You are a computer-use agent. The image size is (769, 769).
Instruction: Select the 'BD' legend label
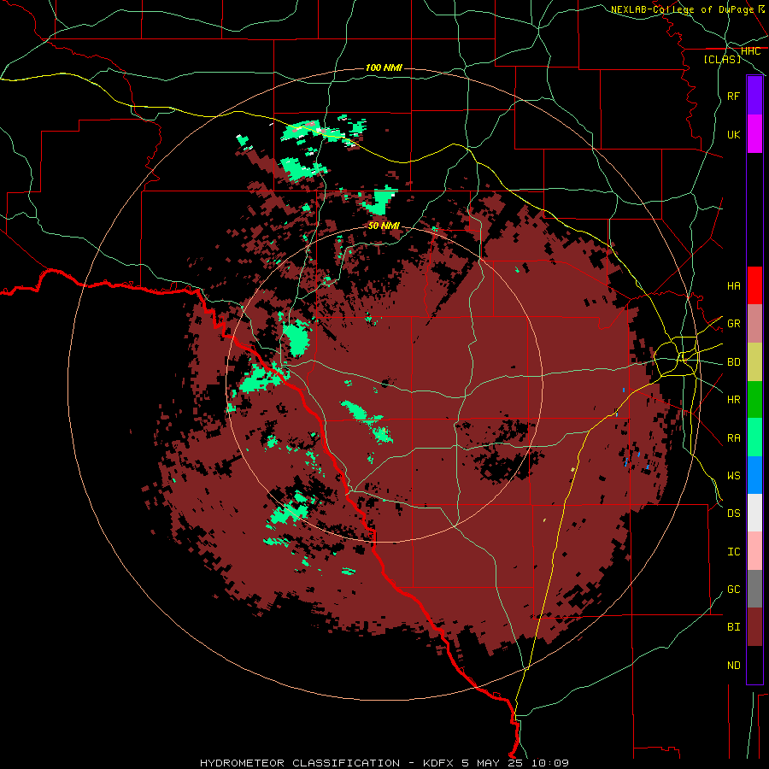[733, 362]
